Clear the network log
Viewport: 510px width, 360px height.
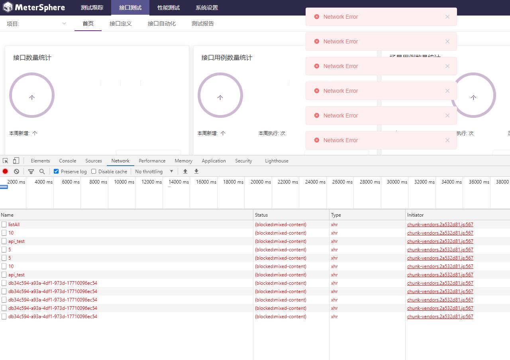tap(16, 172)
